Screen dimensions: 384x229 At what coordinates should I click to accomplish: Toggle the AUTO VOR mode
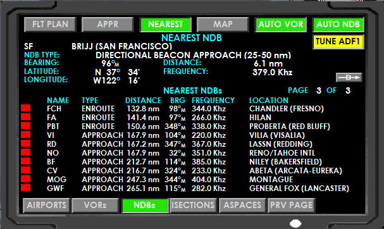[281, 25]
